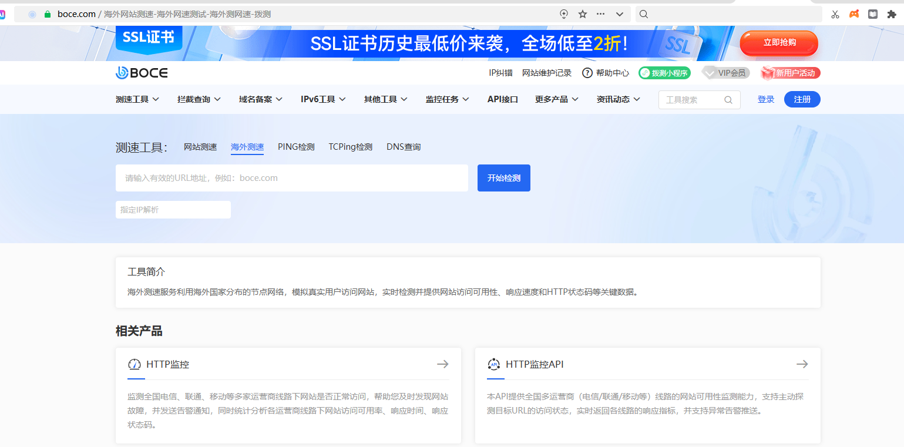Click the URL input field
The image size is (904, 447).
pos(292,177)
